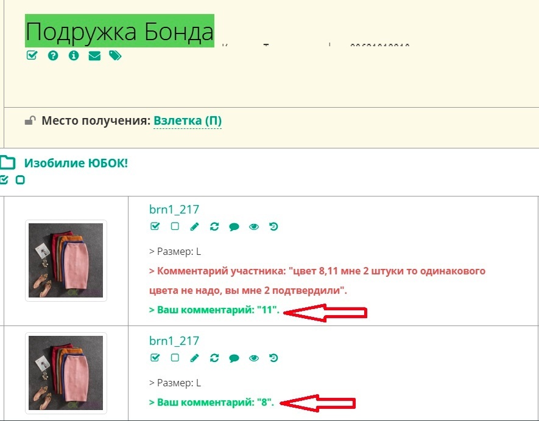Viewport: 539px width, 421px height.
Task: Check all items icon under Изобилие ЮБОК!
Action: click(x=4, y=179)
